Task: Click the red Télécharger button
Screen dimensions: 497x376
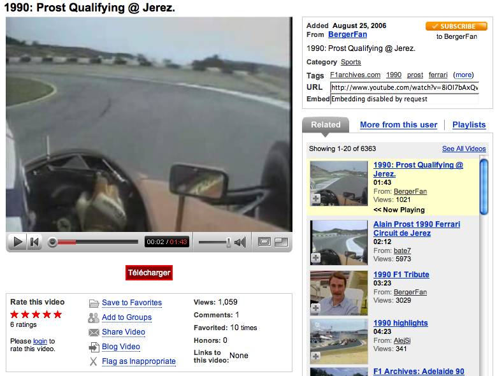Action: click(149, 273)
